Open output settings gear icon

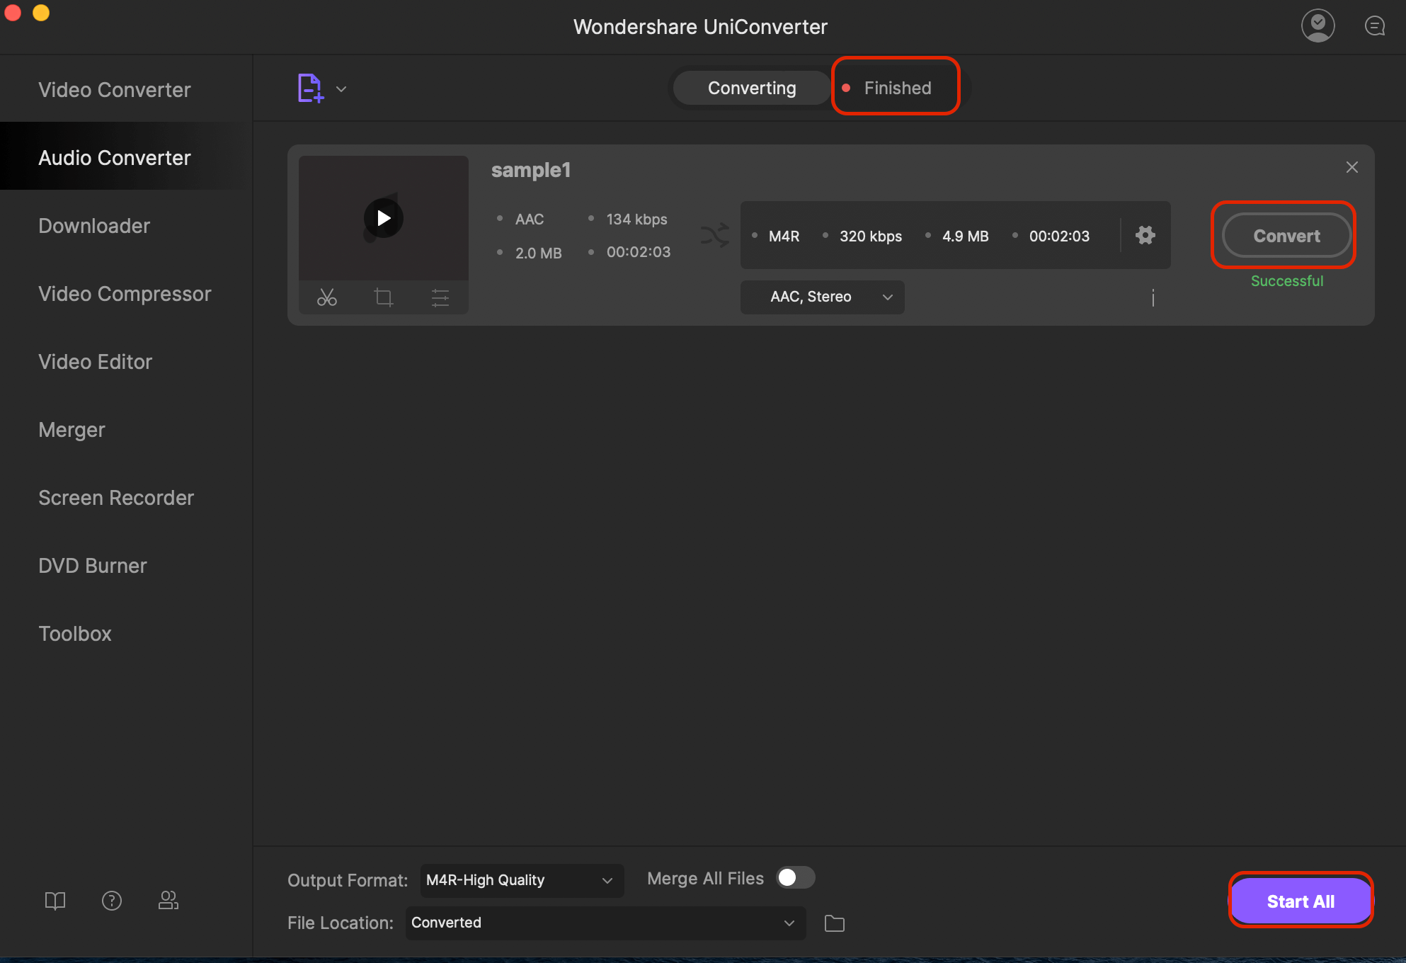click(x=1145, y=235)
